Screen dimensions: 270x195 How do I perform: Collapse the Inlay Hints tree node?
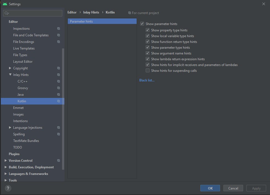(x=10, y=75)
